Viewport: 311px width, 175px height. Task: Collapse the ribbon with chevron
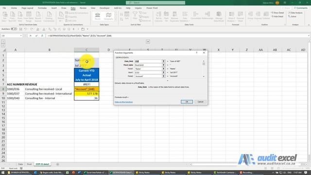tap(309, 25)
